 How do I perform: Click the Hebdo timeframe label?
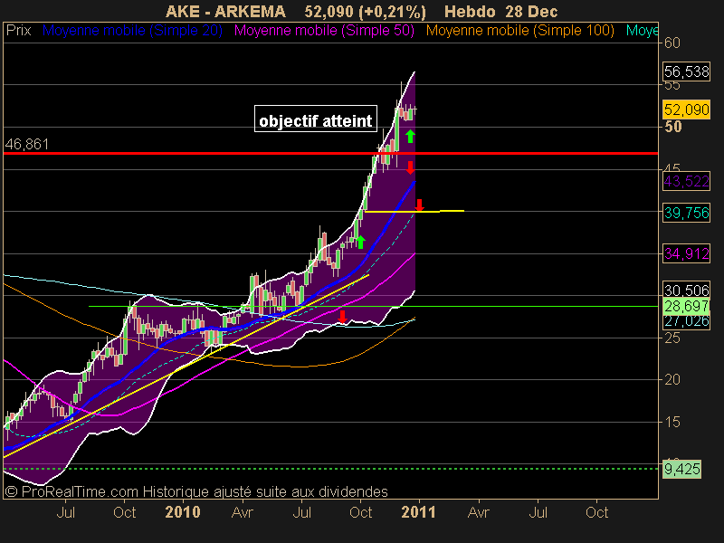(471, 11)
